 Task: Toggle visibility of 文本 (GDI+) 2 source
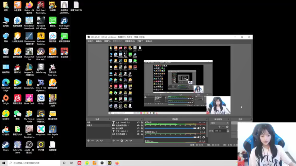138,131
